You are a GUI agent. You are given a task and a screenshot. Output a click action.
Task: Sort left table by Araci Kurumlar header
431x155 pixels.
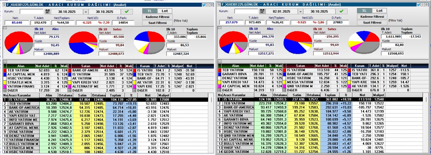[20, 95]
